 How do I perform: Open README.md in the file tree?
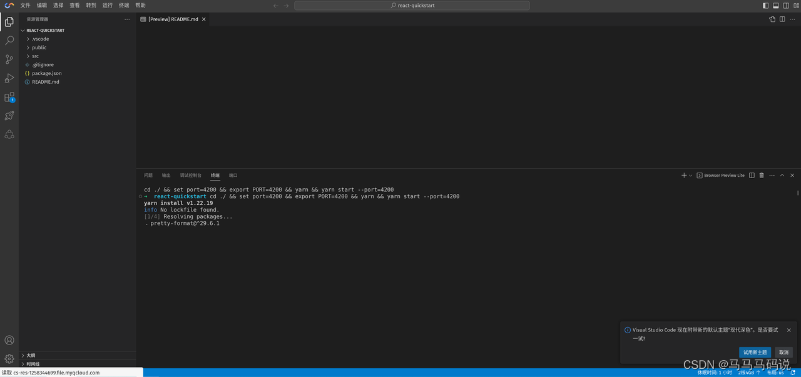click(78, 82)
